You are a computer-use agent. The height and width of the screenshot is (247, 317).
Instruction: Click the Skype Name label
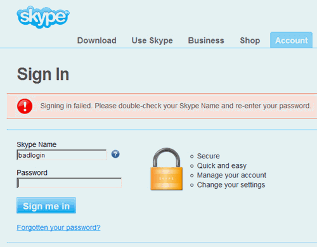pos(37,144)
